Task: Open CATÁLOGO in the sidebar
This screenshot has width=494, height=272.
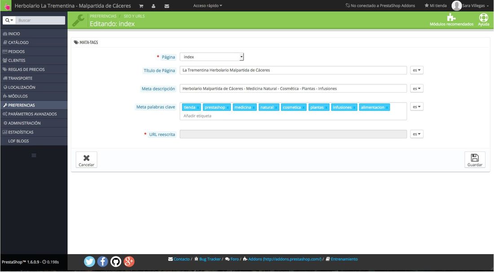Action: tap(34, 43)
